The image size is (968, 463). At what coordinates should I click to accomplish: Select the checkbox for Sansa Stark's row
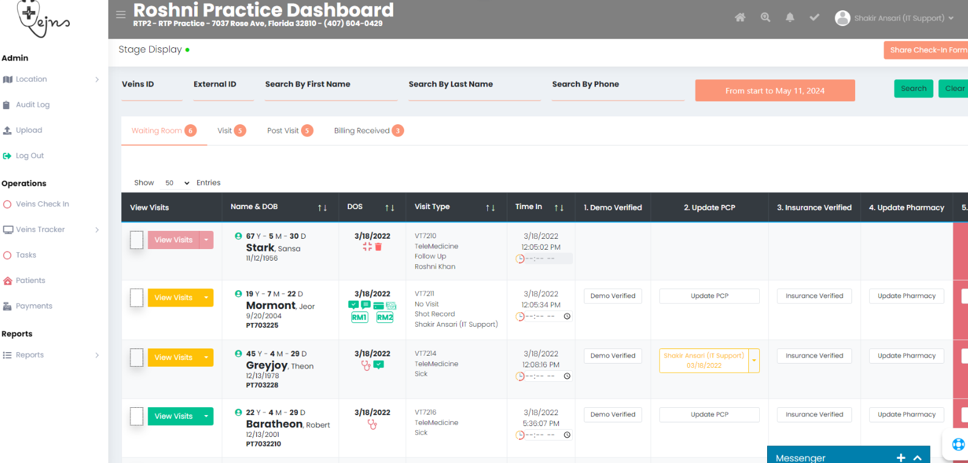137,240
